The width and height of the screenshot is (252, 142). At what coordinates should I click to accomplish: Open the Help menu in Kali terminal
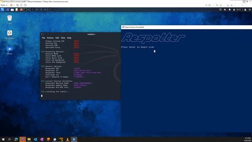click(x=69, y=38)
